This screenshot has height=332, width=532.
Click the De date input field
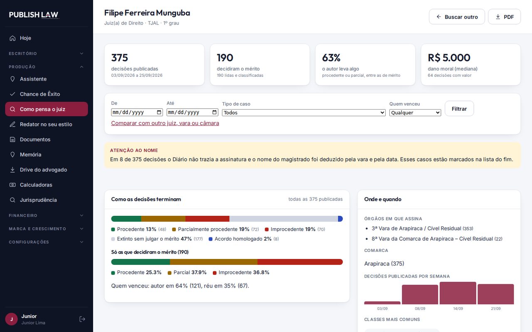click(x=137, y=112)
